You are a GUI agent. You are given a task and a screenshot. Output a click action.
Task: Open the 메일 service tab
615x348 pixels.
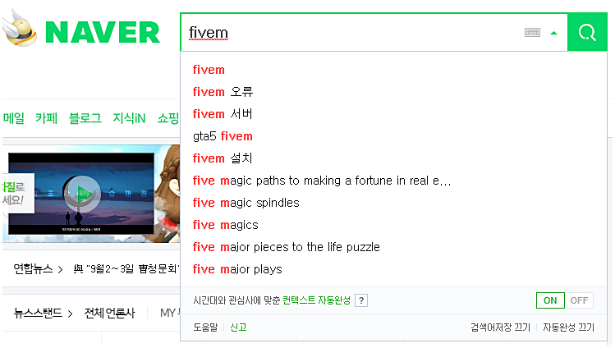[14, 118]
